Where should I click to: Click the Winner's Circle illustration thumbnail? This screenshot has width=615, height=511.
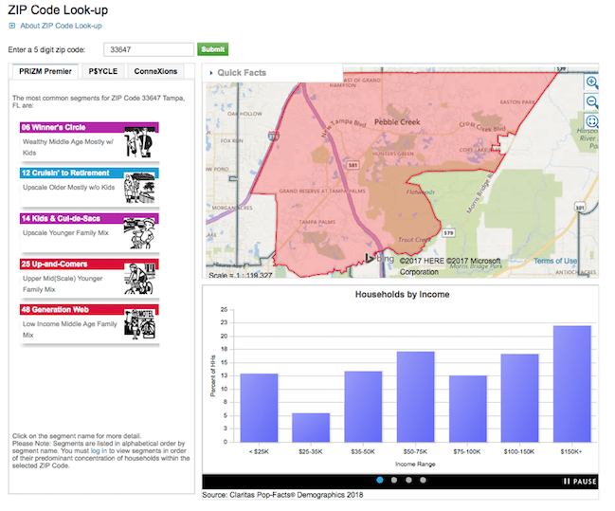(139, 142)
